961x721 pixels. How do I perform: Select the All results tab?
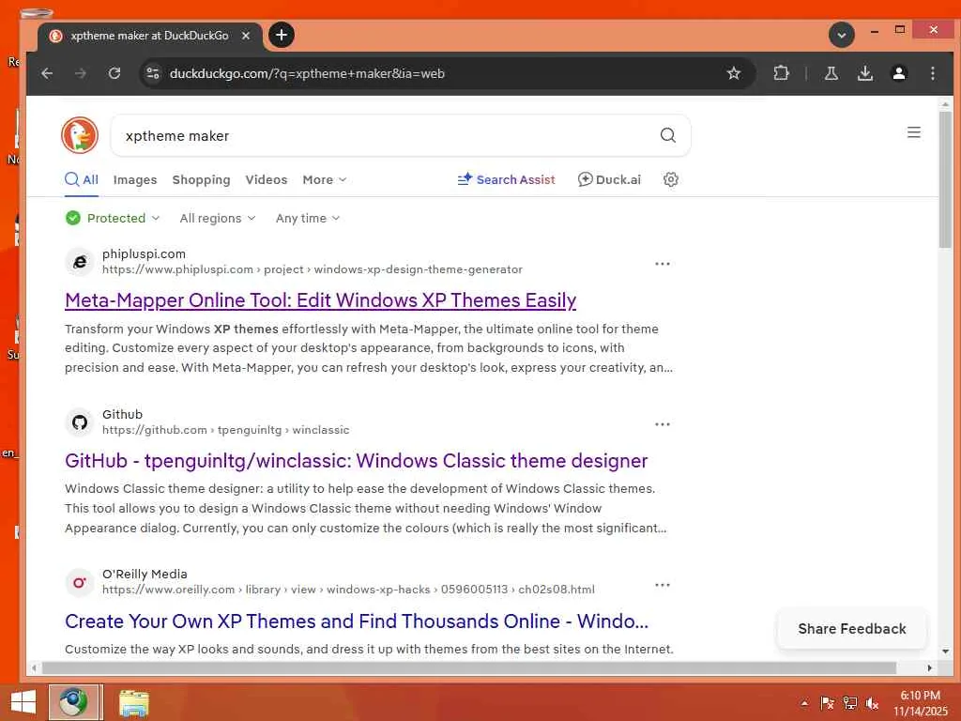coord(82,179)
